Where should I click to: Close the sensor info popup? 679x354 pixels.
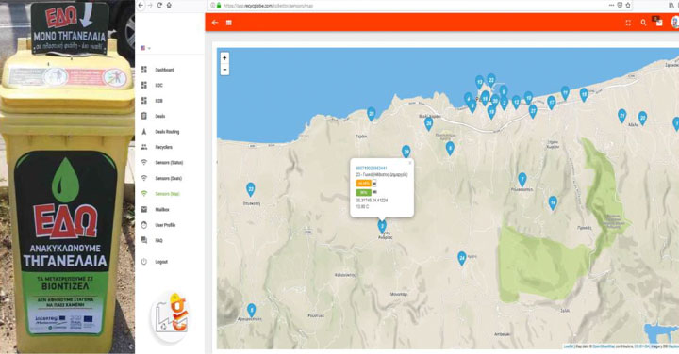(409, 163)
